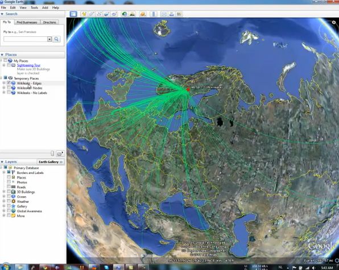Click the taskbar volume speaker icon
This screenshot has height=270, width=339.
tap(313, 268)
